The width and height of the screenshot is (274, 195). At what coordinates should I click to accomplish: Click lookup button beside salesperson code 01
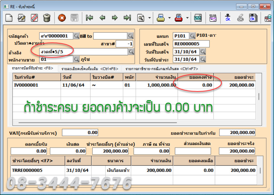click(x=76, y=59)
